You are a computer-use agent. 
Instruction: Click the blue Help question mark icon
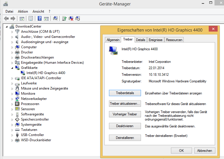pyautogui.click(x=39, y=18)
